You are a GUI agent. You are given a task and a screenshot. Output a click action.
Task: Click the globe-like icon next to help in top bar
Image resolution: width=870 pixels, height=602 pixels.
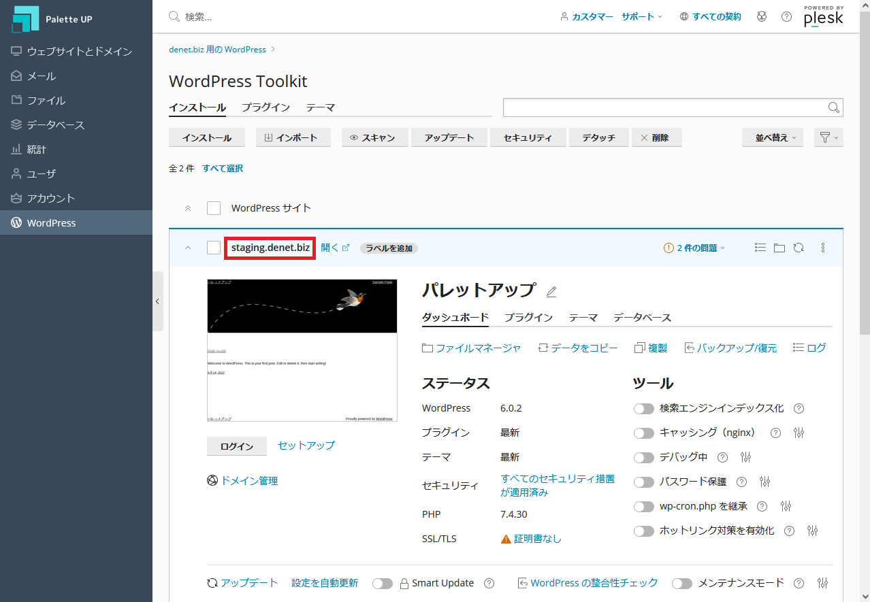(x=762, y=16)
